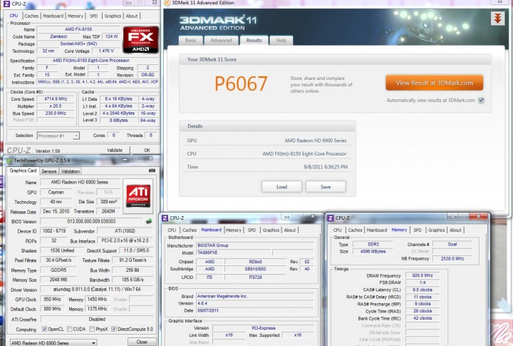This screenshot has height=346, width=513.
Task: Toggle automatically view results at 3DMark.com checkbox
Action: [481, 101]
